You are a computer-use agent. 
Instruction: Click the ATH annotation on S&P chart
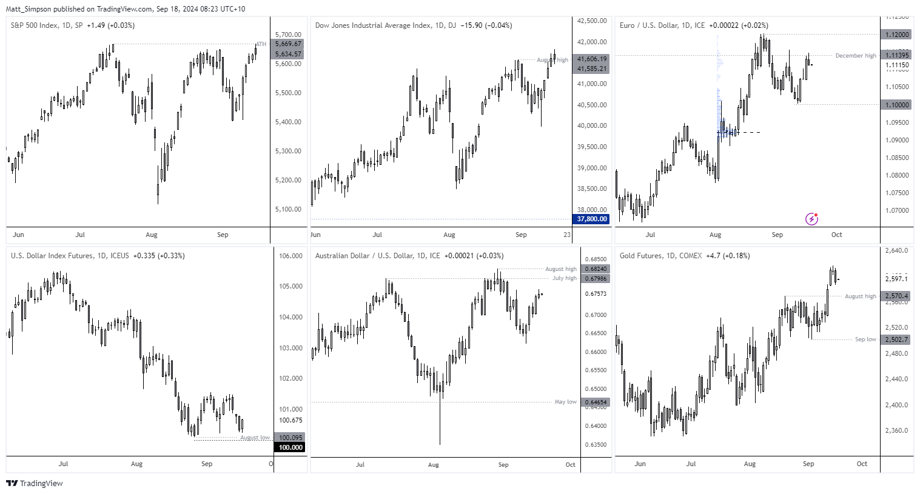point(261,44)
